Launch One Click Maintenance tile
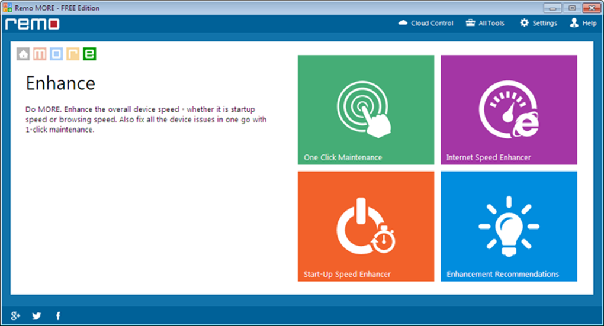The image size is (604, 326). pos(366,110)
